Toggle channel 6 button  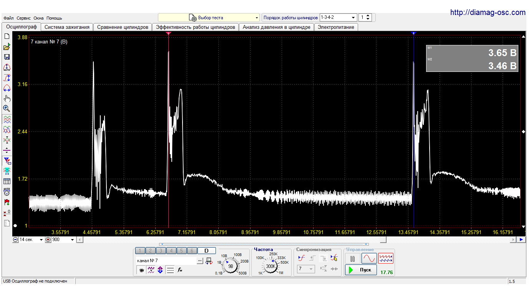(192, 251)
